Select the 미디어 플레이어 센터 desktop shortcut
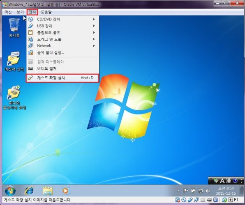The width and height of the screenshot is (245, 205). [14, 98]
